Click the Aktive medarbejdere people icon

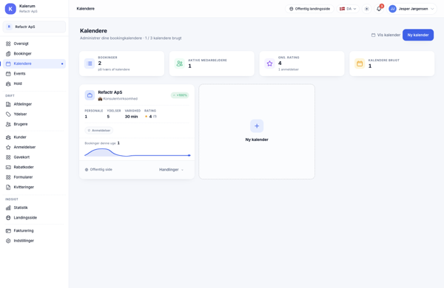coord(180,64)
